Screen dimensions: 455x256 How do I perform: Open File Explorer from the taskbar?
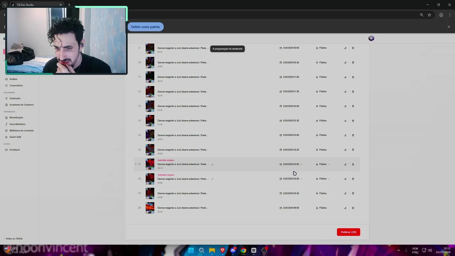pyautogui.click(x=212, y=250)
